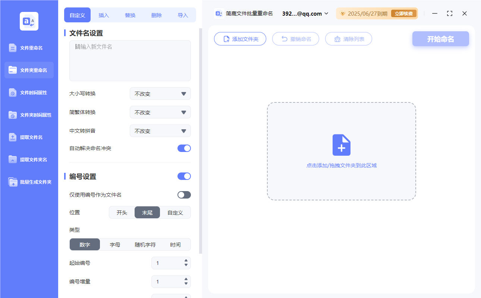Select 批量生成文件夹 in the sidebar

coord(29,182)
